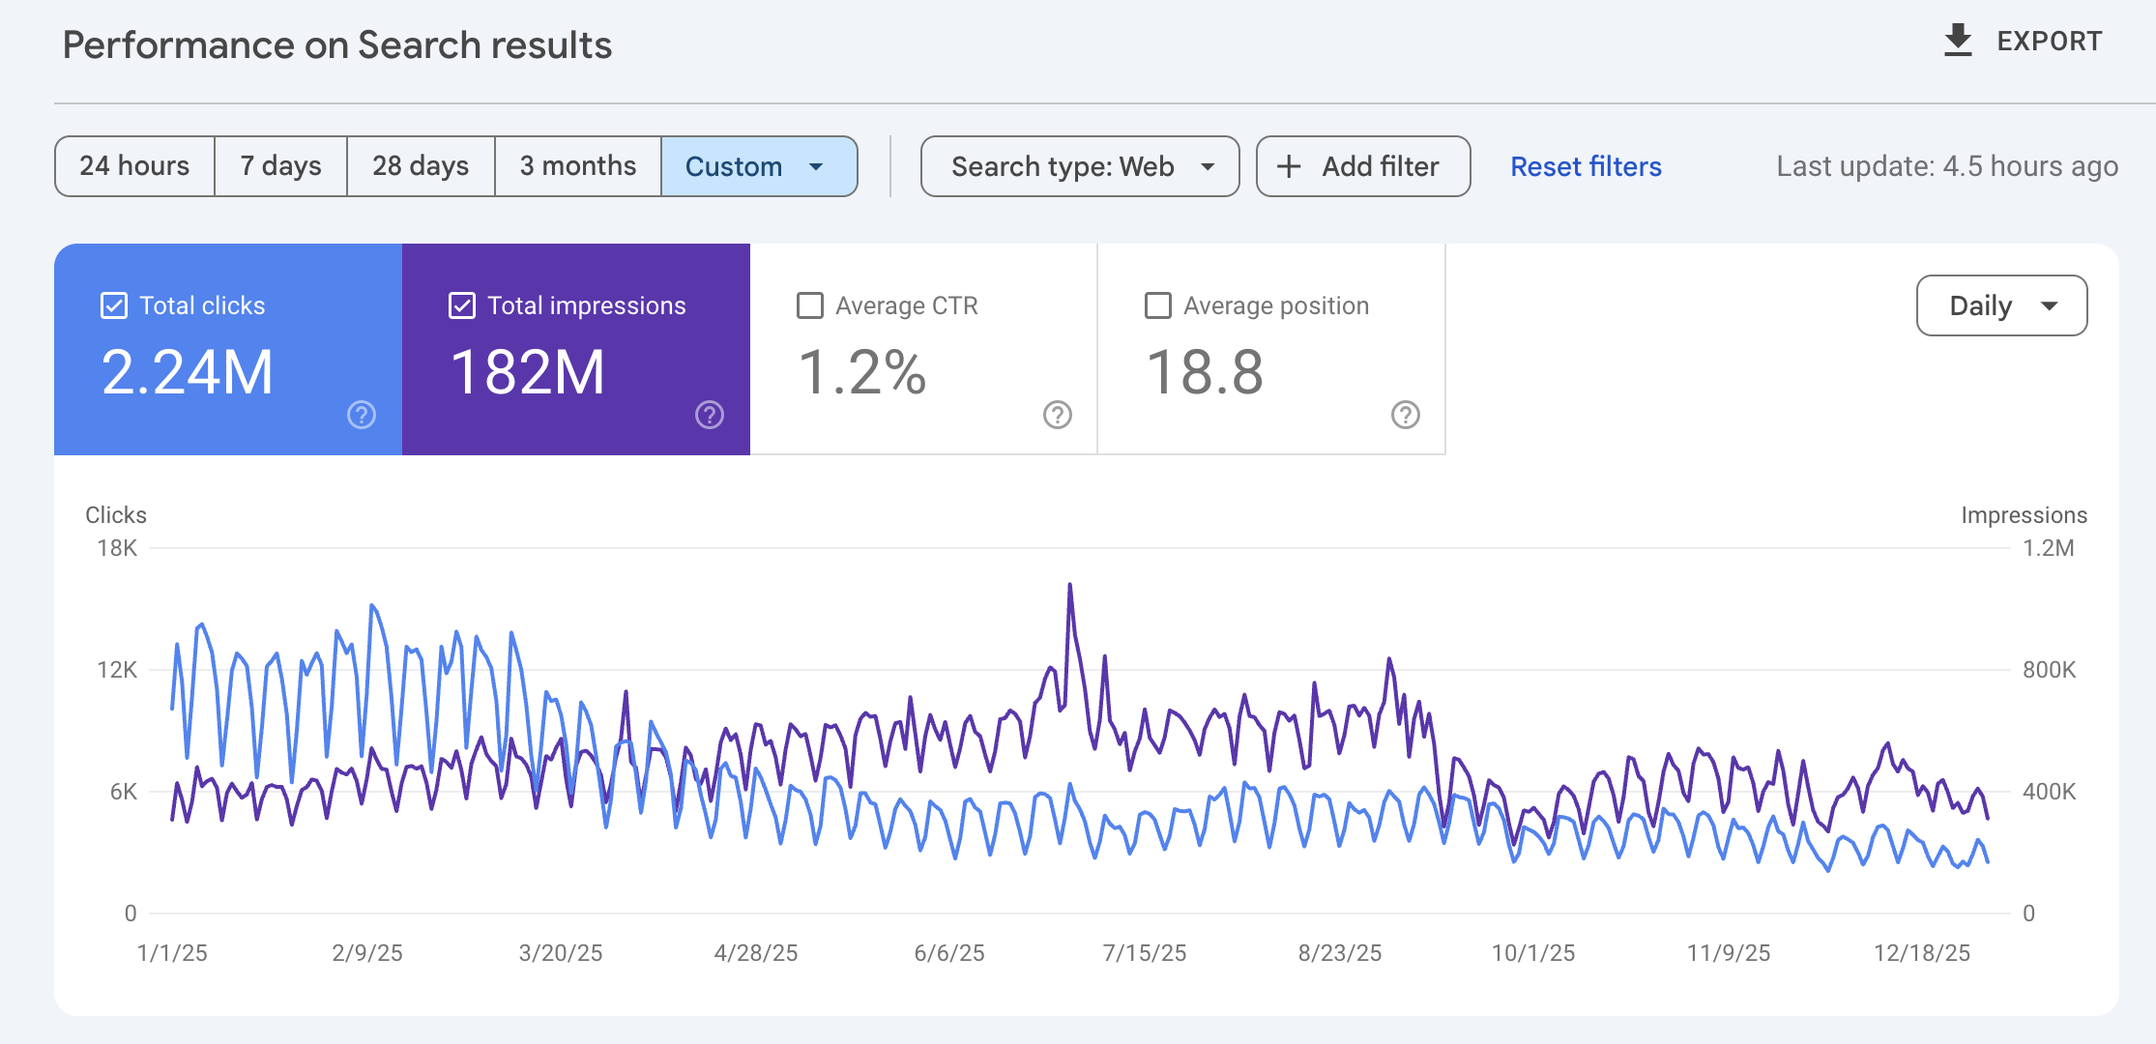Click the Export download icon
Screen dimensions: 2156x1044
coord(1958,41)
